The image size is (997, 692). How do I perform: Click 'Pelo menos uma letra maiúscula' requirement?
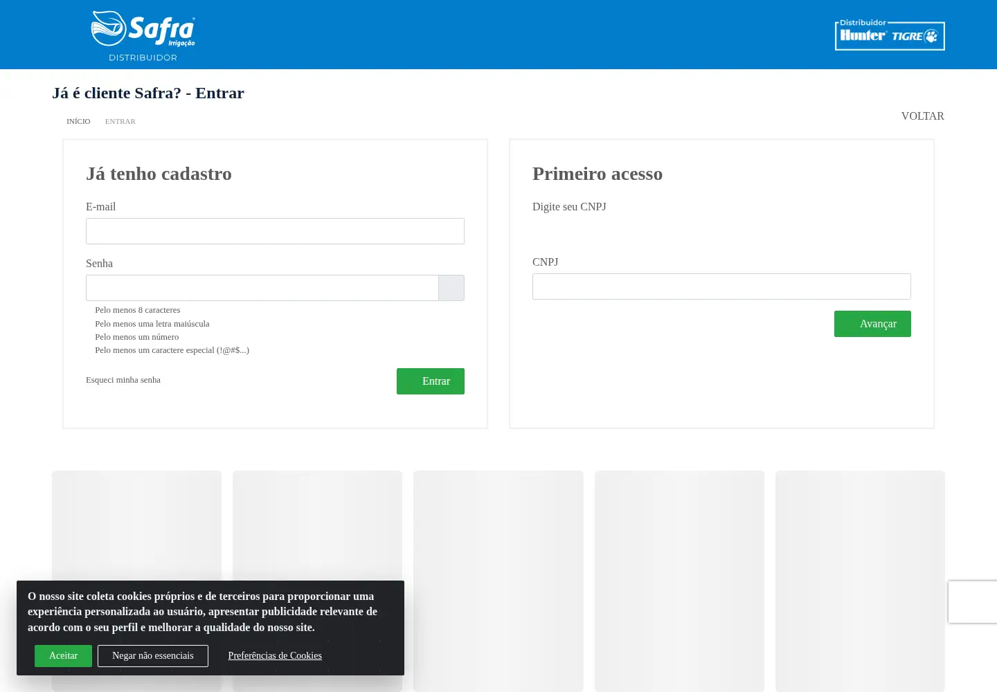152,324
